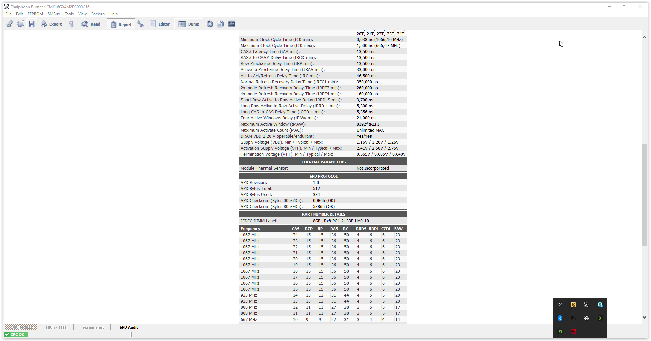Click the 667 MHz frequency row

coord(323,320)
